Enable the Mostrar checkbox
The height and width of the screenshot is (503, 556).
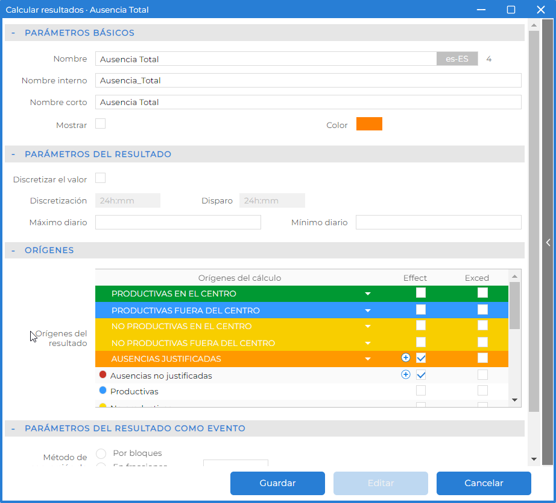[100, 124]
